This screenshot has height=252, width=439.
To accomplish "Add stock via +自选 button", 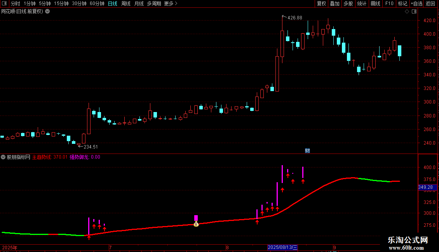I will (416, 3).
